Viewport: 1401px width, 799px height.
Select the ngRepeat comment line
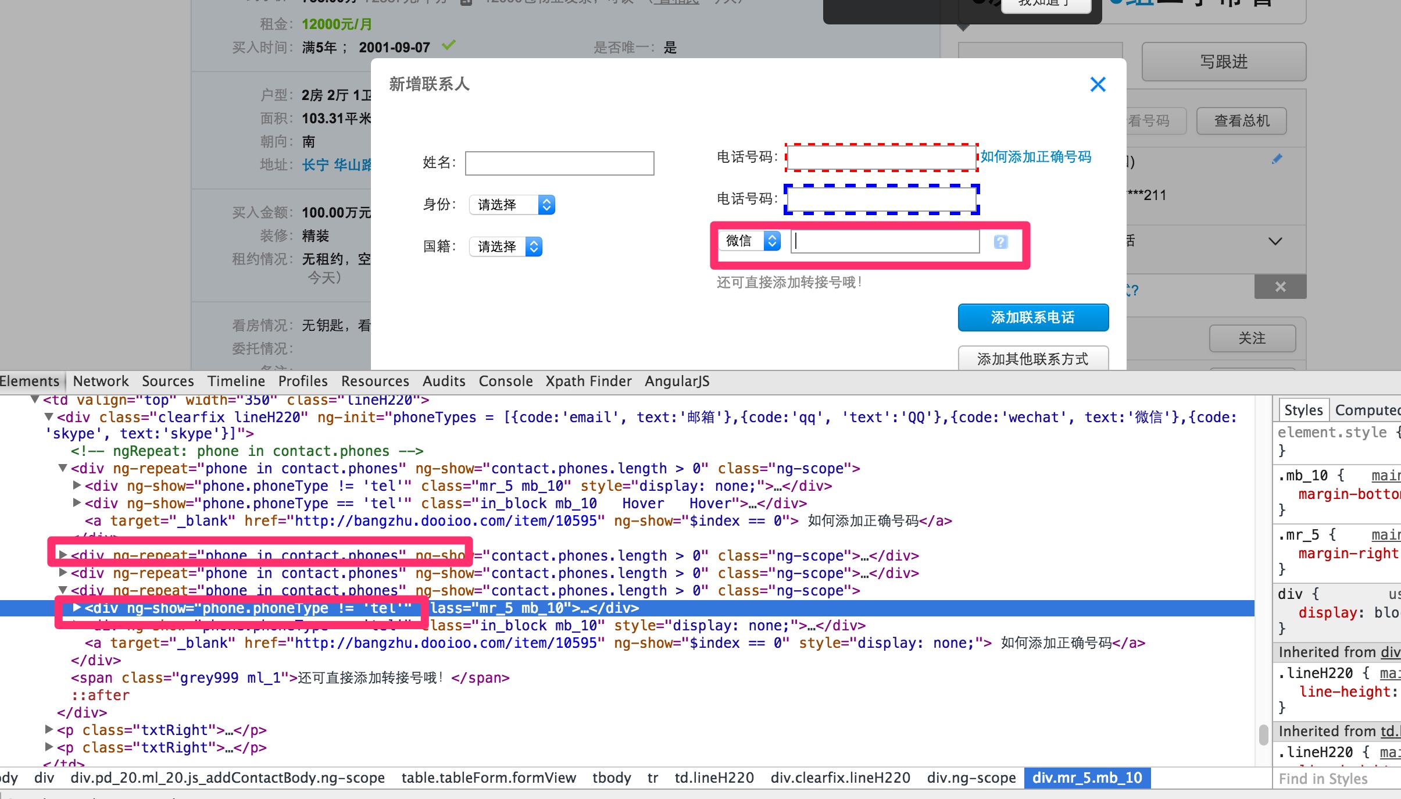point(247,451)
